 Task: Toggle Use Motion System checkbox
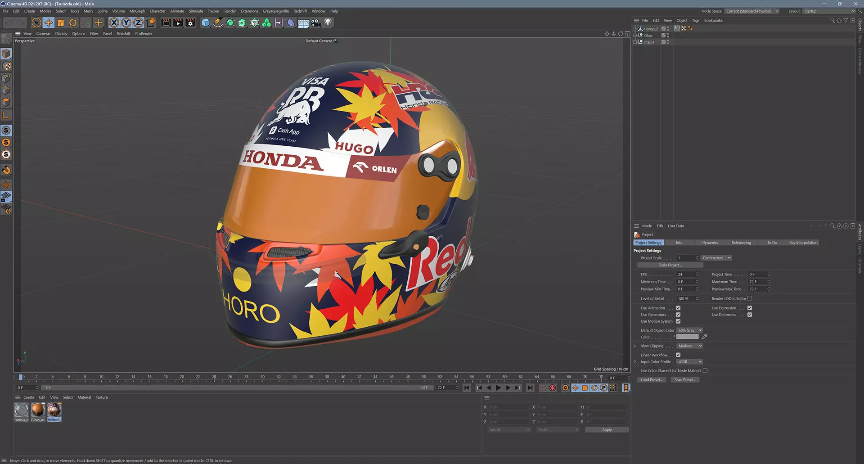pyautogui.click(x=678, y=321)
